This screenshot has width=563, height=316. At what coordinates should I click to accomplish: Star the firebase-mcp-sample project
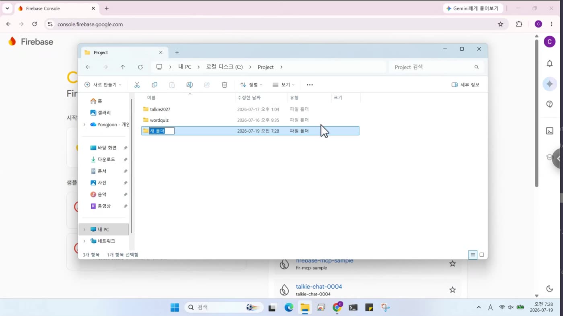pyautogui.click(x=452, y=263)
